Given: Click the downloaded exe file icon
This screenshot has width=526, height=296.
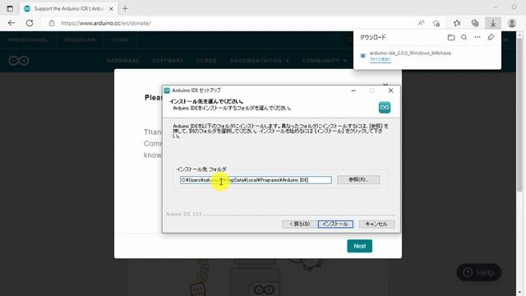Looking at the screenshot, I should pyautogui.click(x=363, y=56).
